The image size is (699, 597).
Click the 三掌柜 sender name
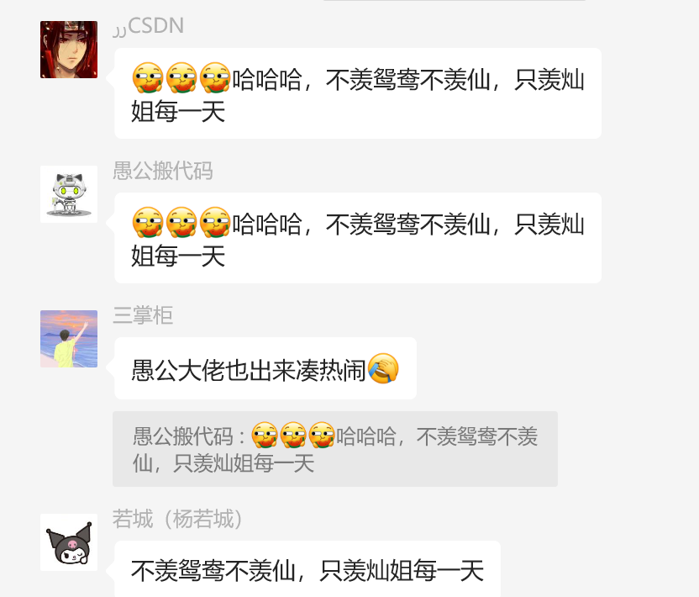143,315
